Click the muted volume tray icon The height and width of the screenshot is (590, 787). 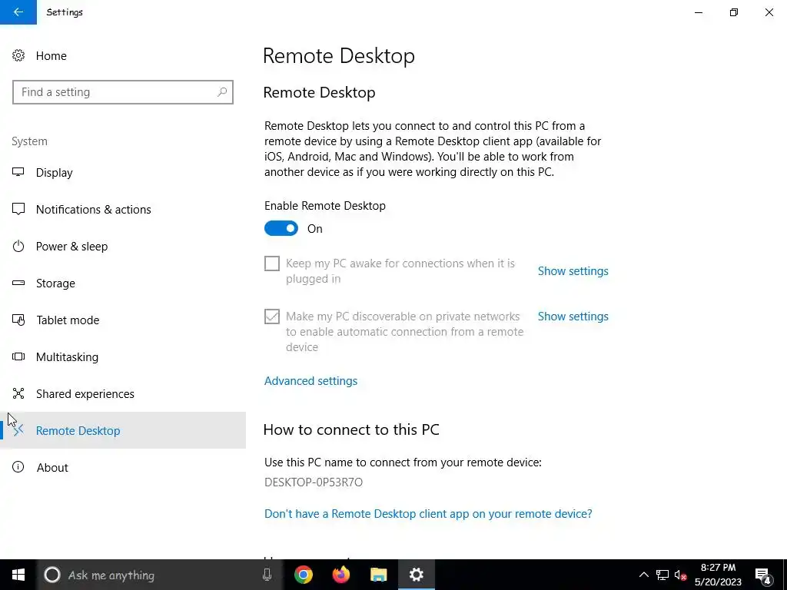pos(681,575)
